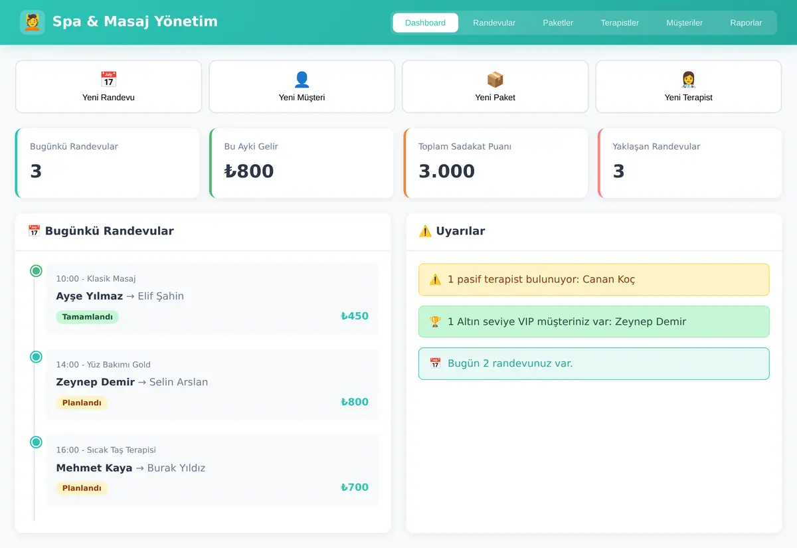
Task: Click the ₺450 appointment price
Action: tap(355, 316)
